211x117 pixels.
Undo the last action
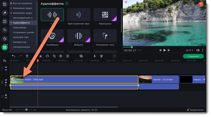[x=13, y=56]
